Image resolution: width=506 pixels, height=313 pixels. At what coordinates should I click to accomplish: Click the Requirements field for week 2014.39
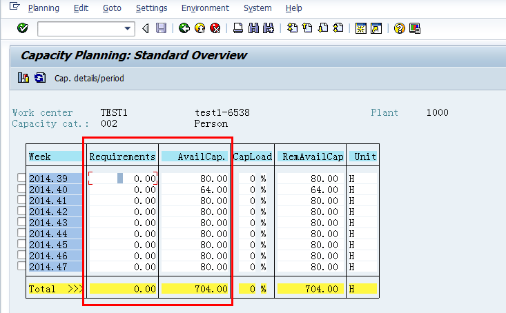point(123,179)
